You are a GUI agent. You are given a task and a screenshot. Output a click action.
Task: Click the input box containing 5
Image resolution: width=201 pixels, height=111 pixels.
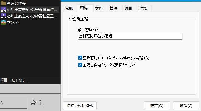click(14, 103)
